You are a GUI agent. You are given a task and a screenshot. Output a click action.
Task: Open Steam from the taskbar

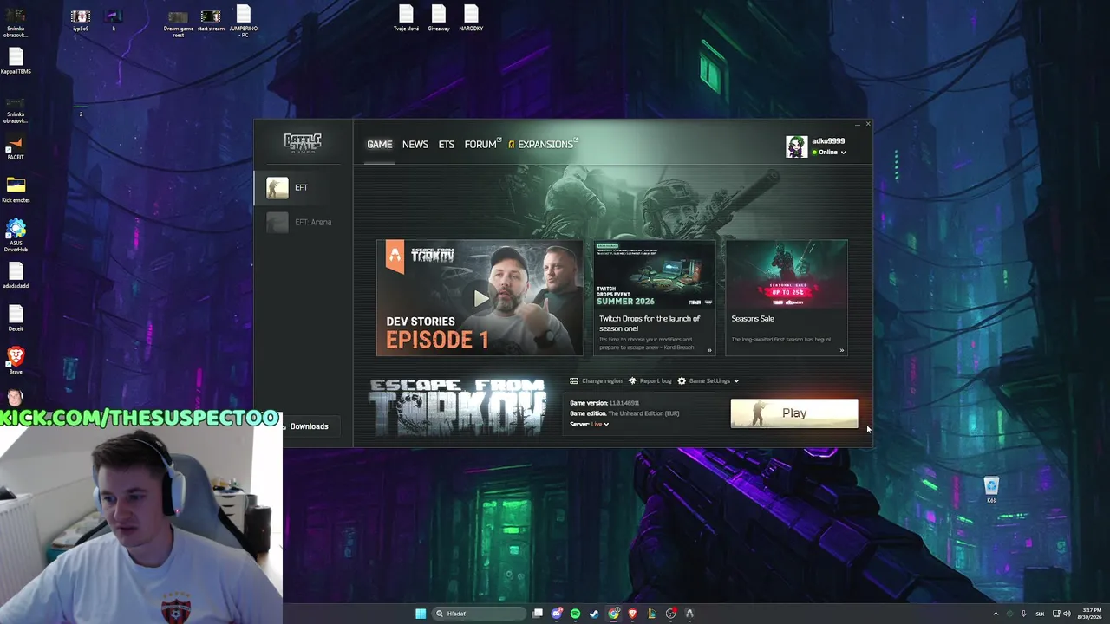pos(594,614)
